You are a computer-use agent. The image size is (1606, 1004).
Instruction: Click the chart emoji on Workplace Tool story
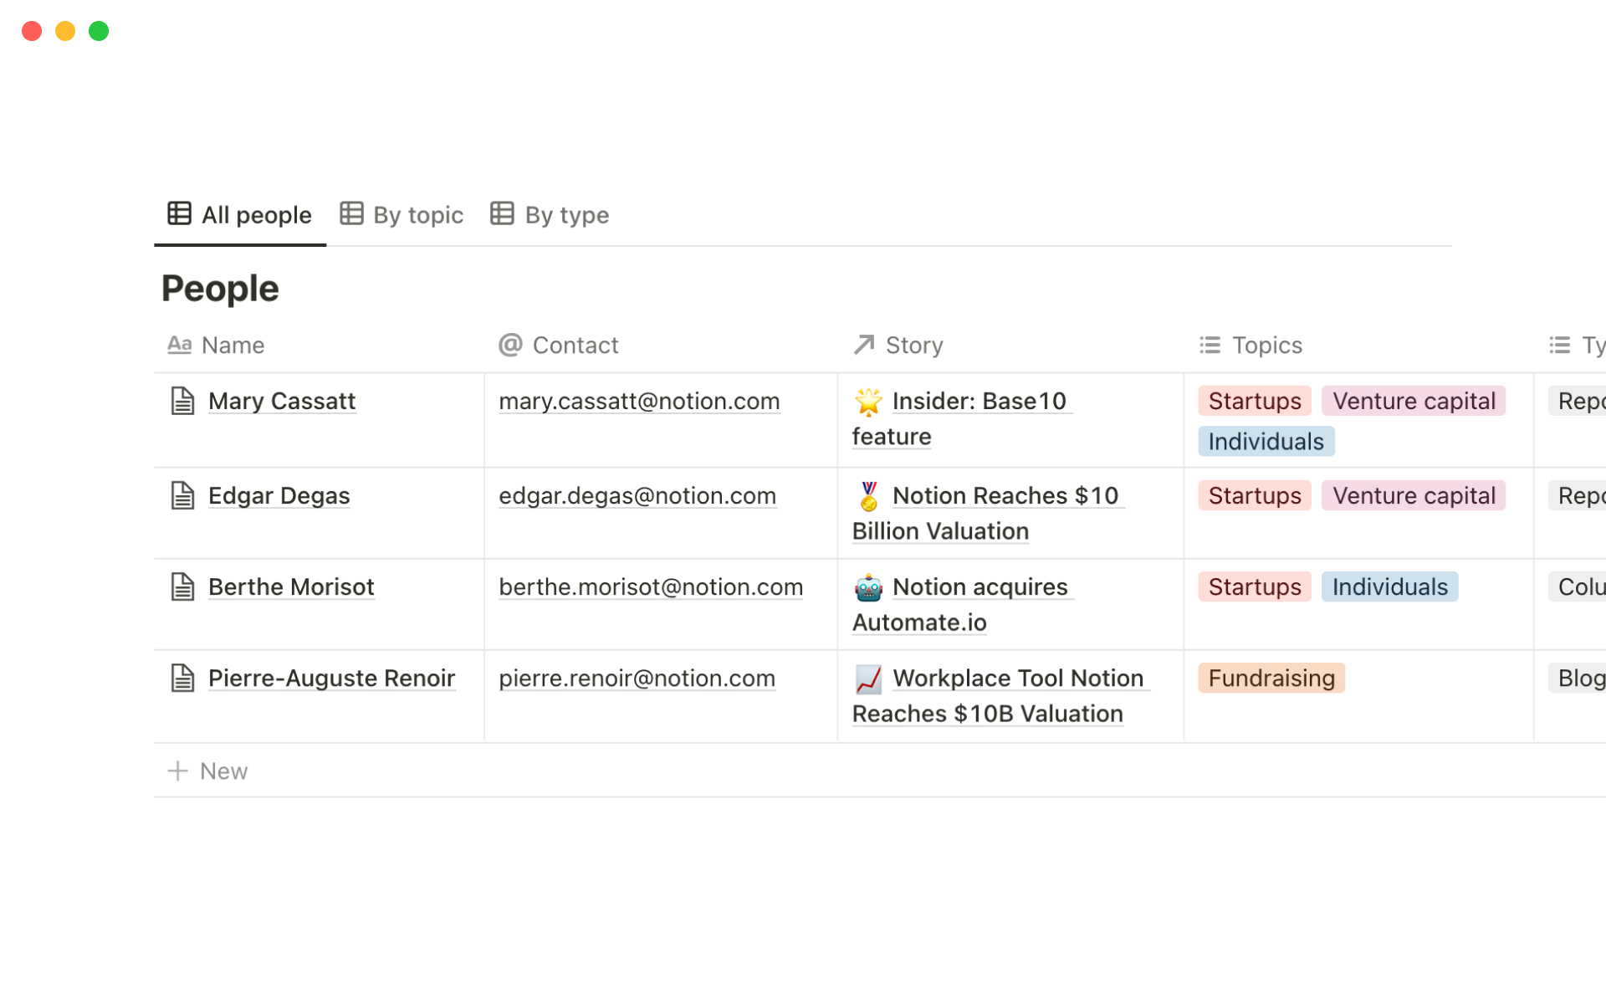(x=868, y=679)
